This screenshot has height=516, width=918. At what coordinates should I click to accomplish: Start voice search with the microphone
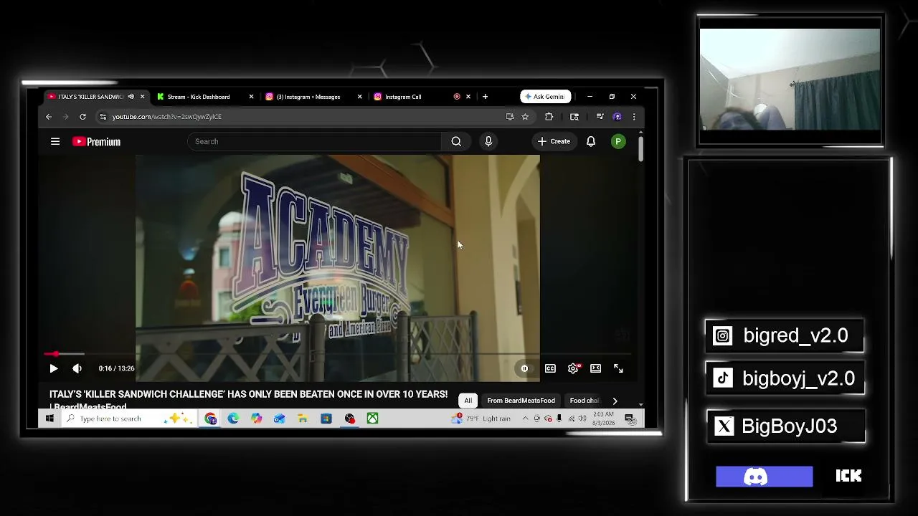tap(488, 141)
